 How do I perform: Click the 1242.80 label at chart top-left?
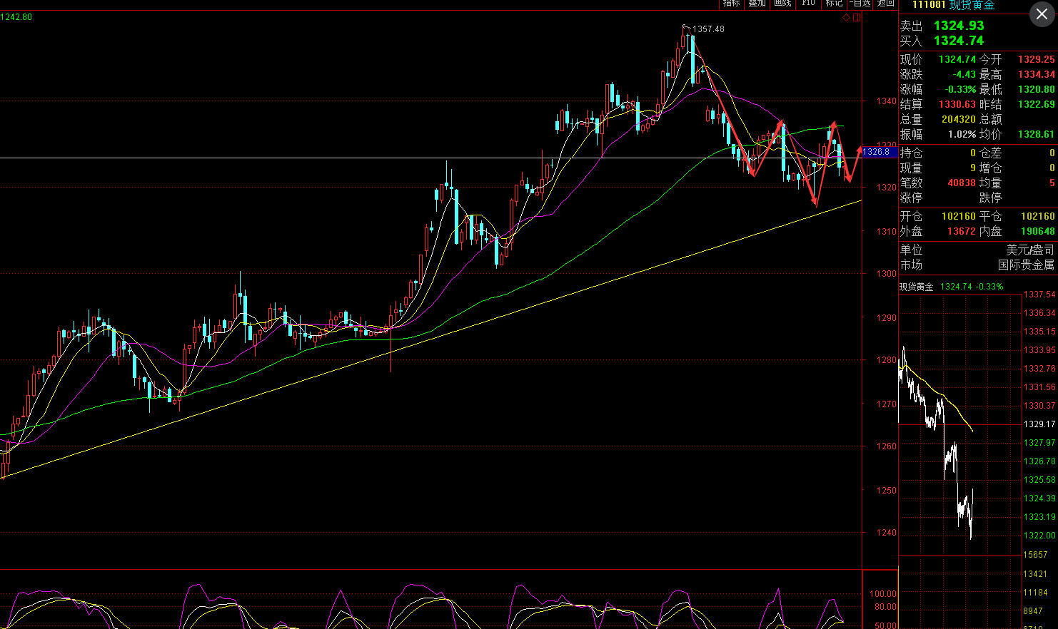click(x=16, y=17)
